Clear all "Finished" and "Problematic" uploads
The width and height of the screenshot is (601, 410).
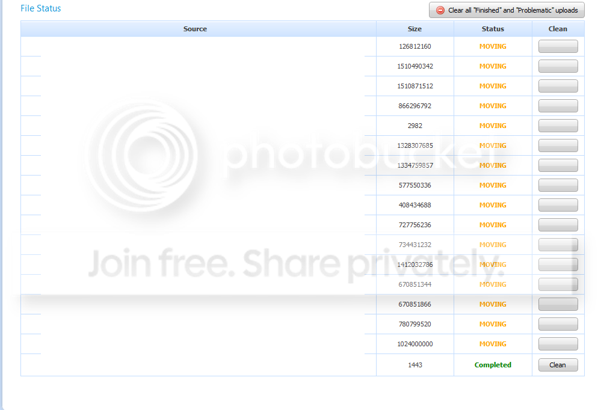click(507, 10)
